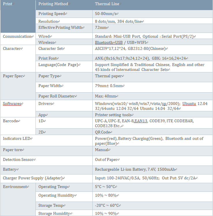This screenshot has width=213, height=216.
Task: Click 'Operating Humidity' label
Action: tap(56, 196)
